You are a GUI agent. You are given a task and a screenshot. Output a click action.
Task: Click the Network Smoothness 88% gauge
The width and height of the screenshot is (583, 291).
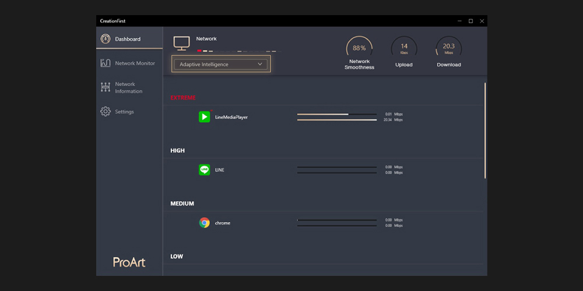tap(359, 48)
